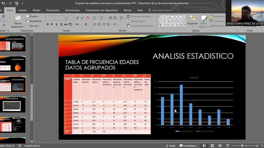Click the Restablecer button
Image resolution: width=264 pixels, height=148 pixels.
[34, 21]
